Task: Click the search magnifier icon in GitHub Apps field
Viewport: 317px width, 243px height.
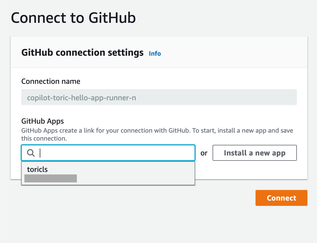Action: [x=31, y=153]
